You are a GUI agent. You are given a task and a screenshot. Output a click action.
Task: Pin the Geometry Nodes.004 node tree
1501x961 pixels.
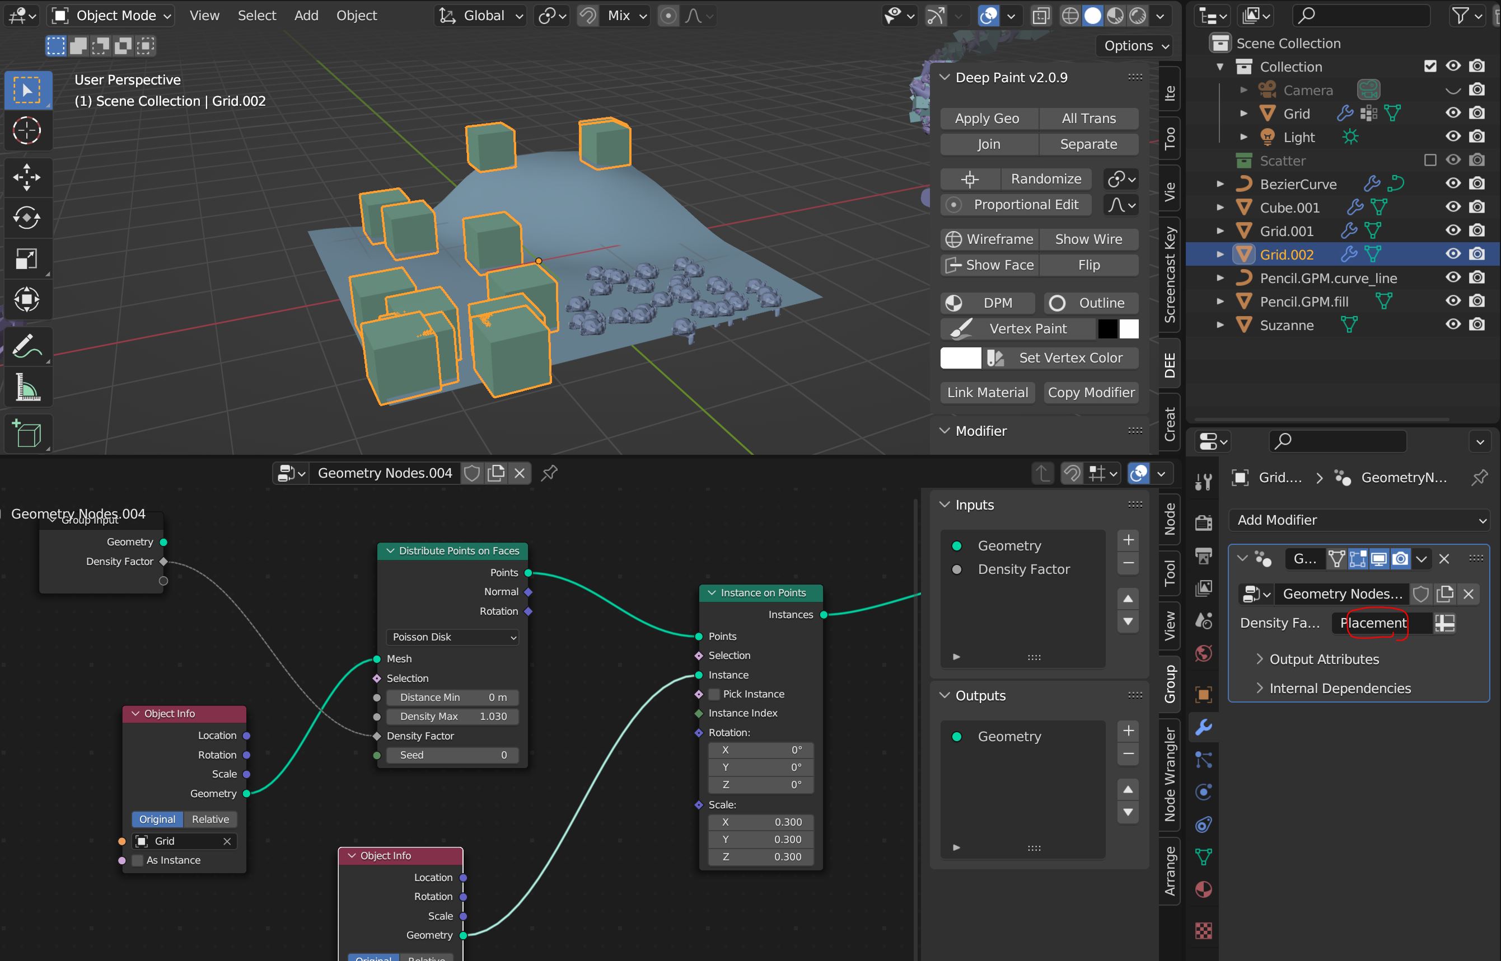(549, 473)
